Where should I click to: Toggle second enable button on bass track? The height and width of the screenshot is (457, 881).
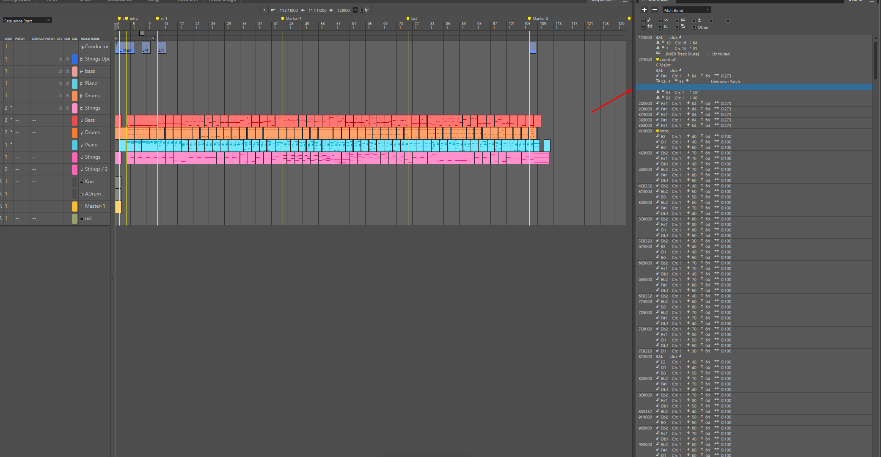click(x=67, y=72)
